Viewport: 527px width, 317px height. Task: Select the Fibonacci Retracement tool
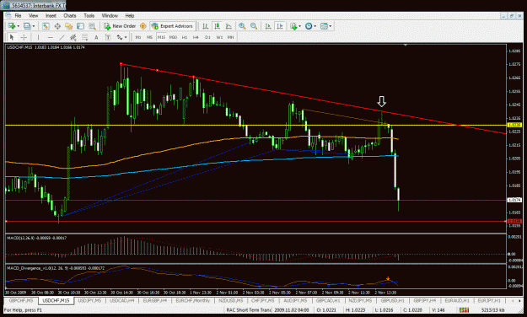coord(84,37)
